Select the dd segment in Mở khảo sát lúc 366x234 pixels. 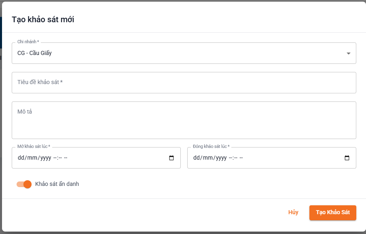pyautogui.click(x=21, y=158)
